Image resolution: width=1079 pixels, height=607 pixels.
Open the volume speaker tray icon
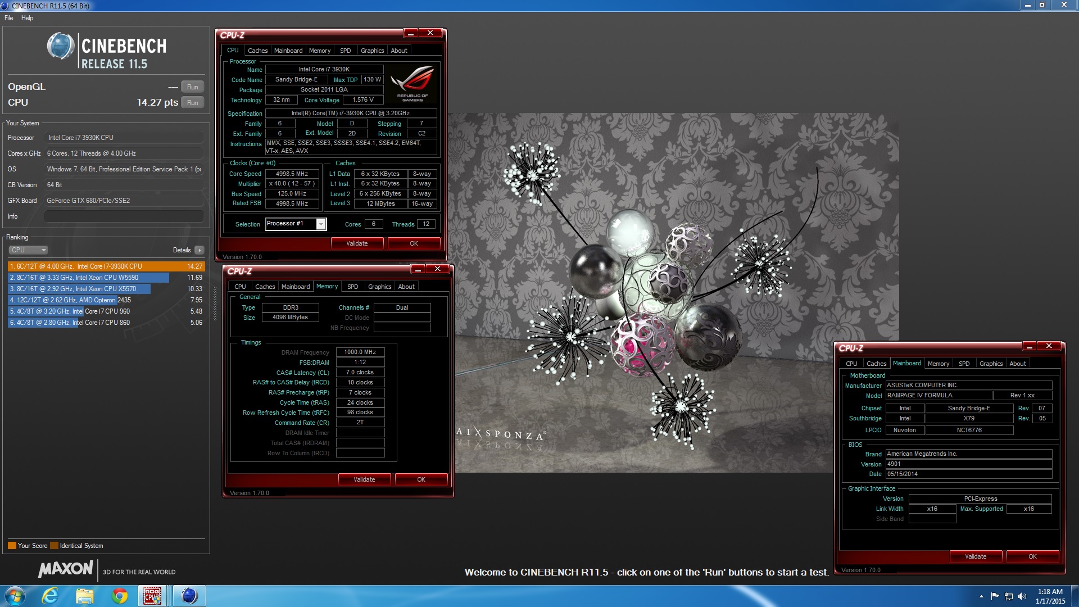(1022, 596)
